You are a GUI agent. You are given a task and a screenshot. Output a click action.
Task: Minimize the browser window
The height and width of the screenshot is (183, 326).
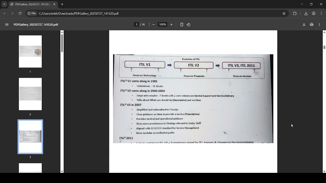302,4
